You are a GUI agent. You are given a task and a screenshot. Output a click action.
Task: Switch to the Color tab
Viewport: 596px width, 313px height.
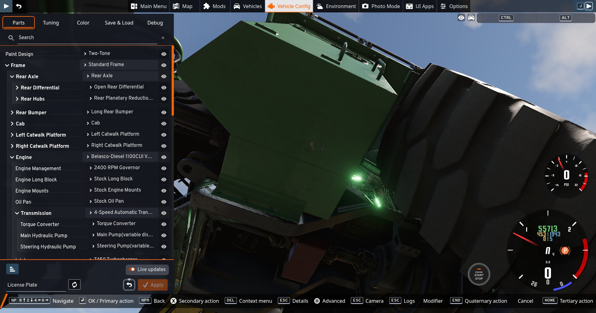pos(83,23)
